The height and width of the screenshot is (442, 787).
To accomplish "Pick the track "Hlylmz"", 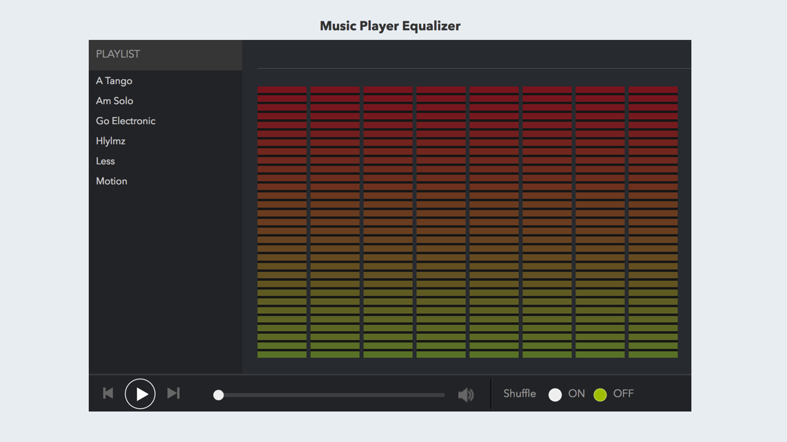I will 110,141.
